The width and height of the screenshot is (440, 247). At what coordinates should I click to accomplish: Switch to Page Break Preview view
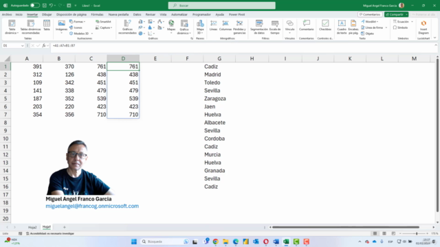[x=393, y=233]
